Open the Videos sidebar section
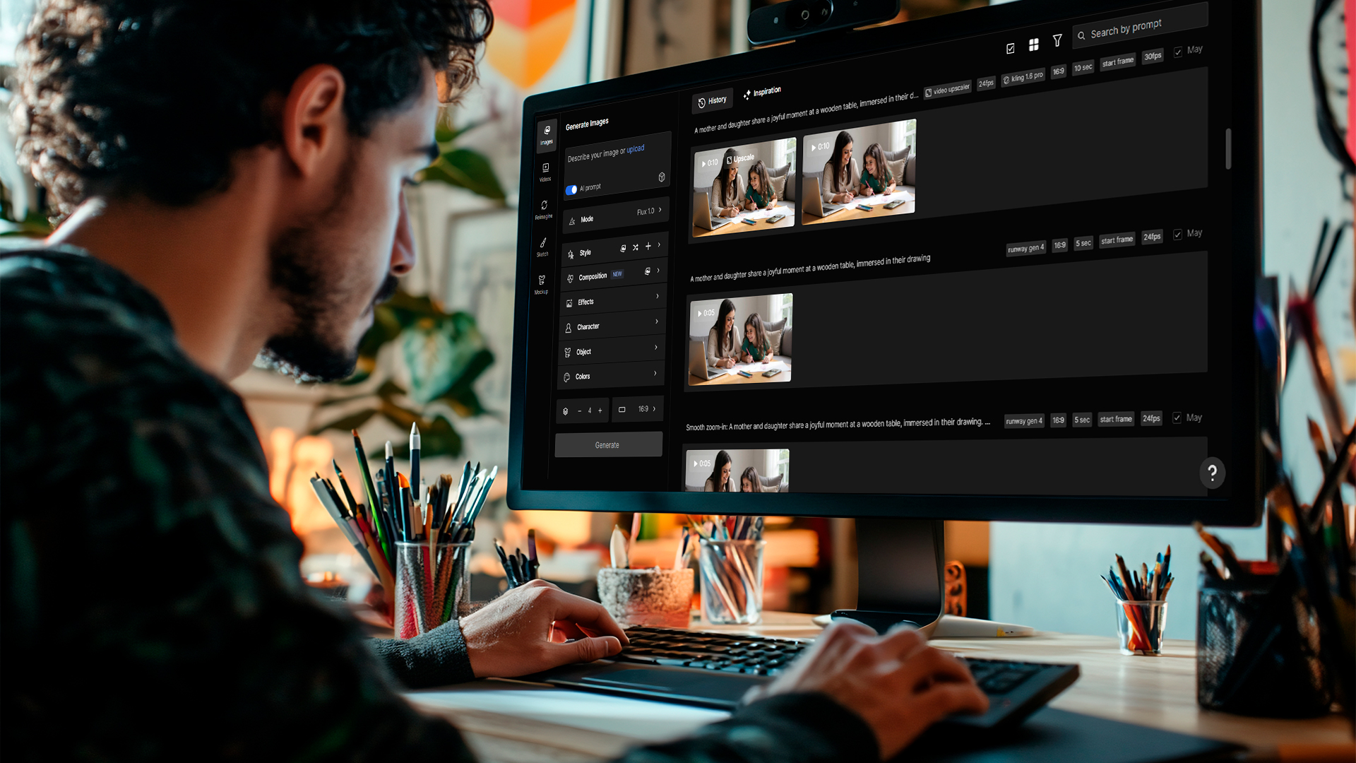The image size is (1356, 763). [545, 172]
